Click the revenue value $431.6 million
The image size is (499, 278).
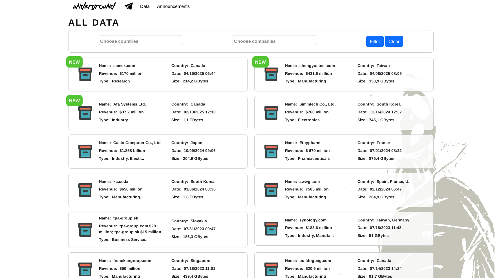tap(319, 73)
